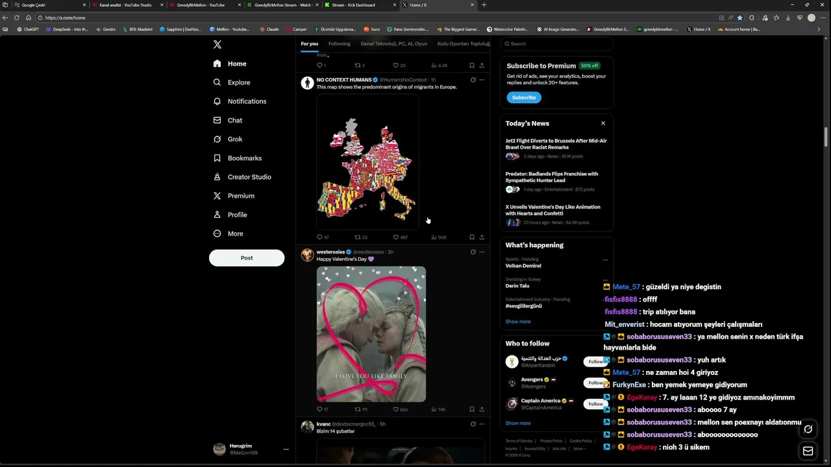Screen dimensions: 831x467
Task: Click the X logo in sidebar
Action: (x=217, y=45)
